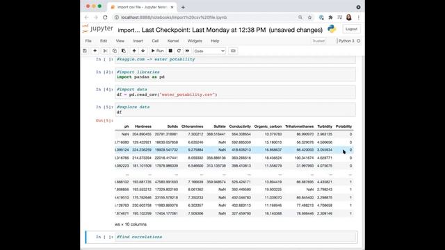Go forward in browser history
445x250 pixels.
point(96,17)
